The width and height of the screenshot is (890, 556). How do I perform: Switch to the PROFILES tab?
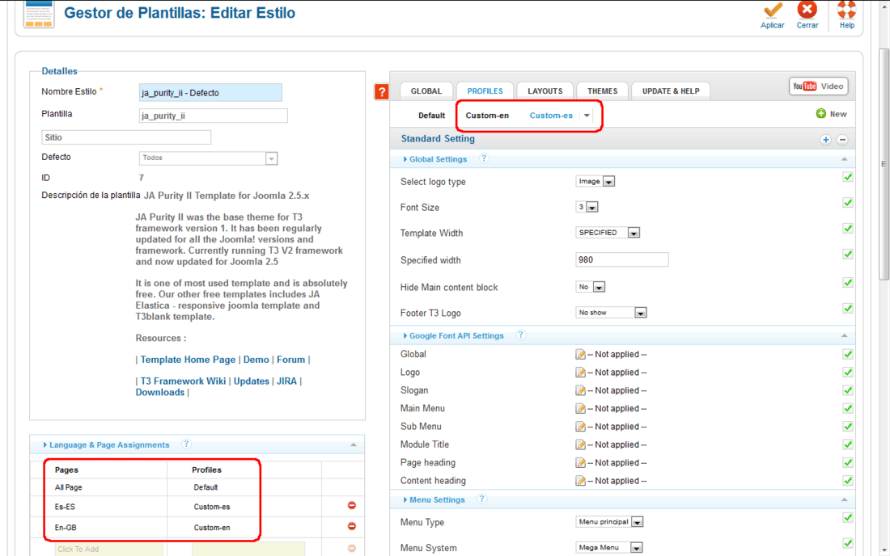(x=485, y=91)
